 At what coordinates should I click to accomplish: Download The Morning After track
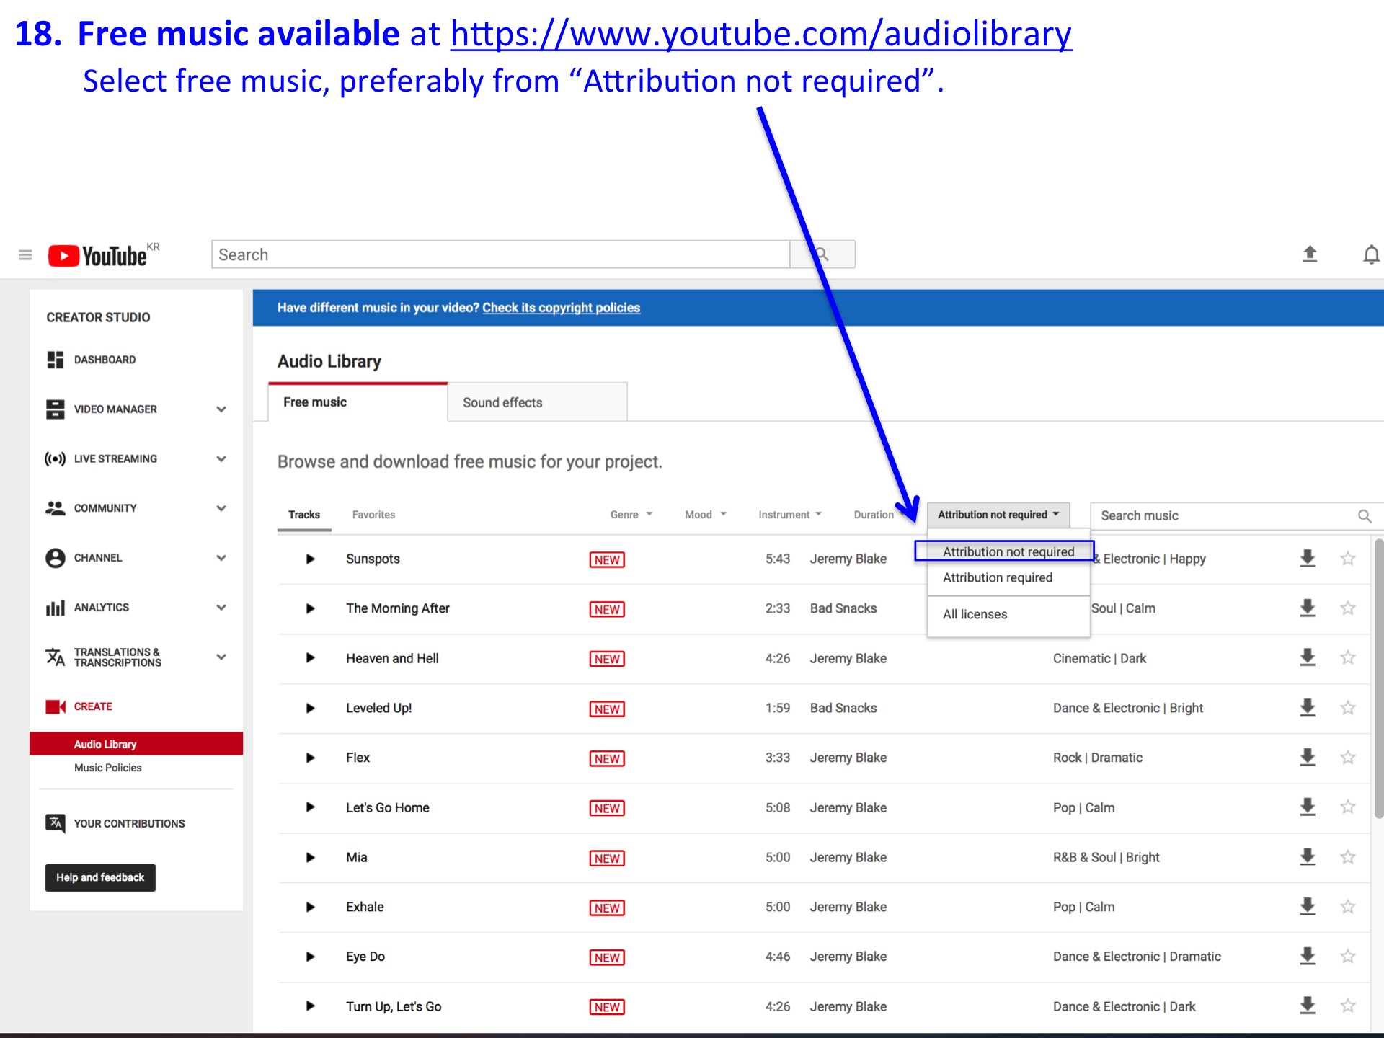click(x=1308, y=608)
